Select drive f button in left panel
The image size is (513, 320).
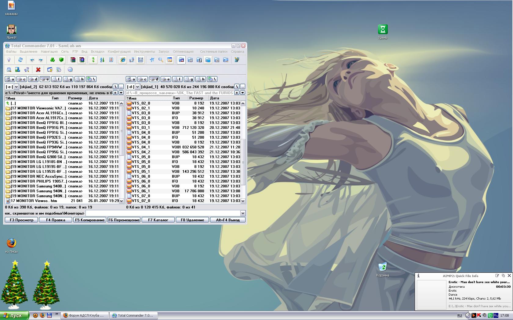pos(56,79)
